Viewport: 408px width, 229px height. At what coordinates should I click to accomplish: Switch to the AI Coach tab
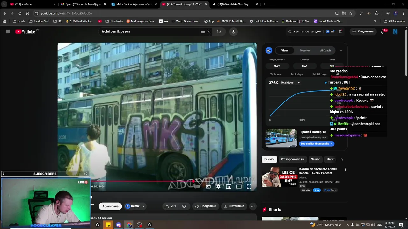coord(325,50)
